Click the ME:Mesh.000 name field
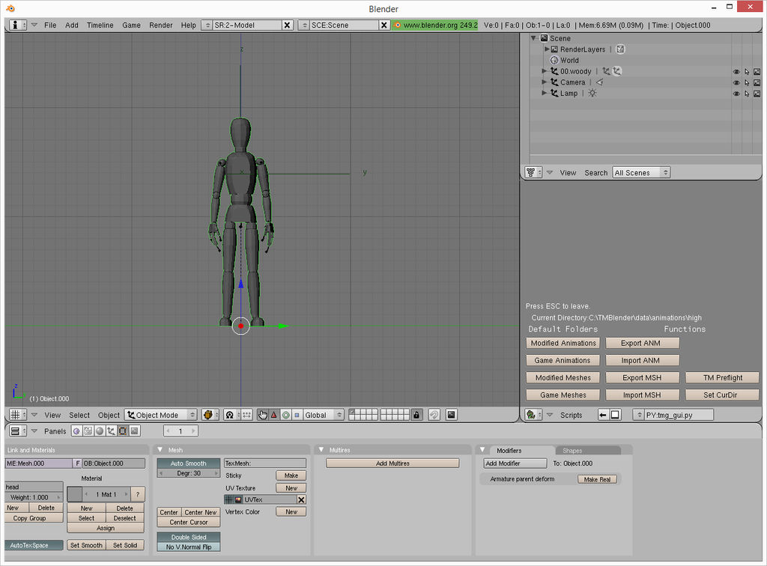Image resolution: width=767 pixels, height=566 pixels. 39,463
